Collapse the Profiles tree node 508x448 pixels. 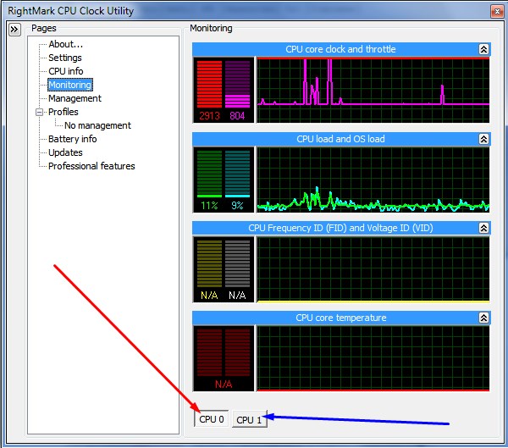tap(39, 112)
